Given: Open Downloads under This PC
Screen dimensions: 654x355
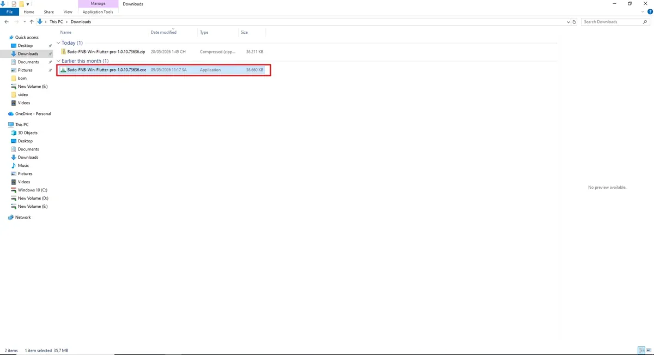Looking at the screenshot, I should click(x=28, y=157).
